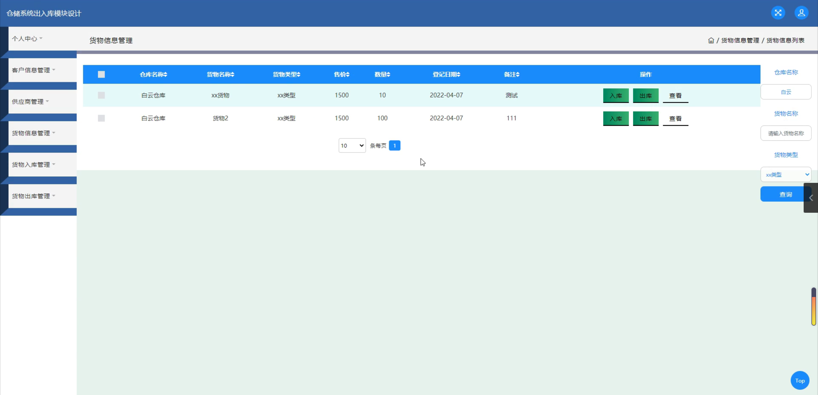Collapse side panel with left chevron

[x=811, y=198]
